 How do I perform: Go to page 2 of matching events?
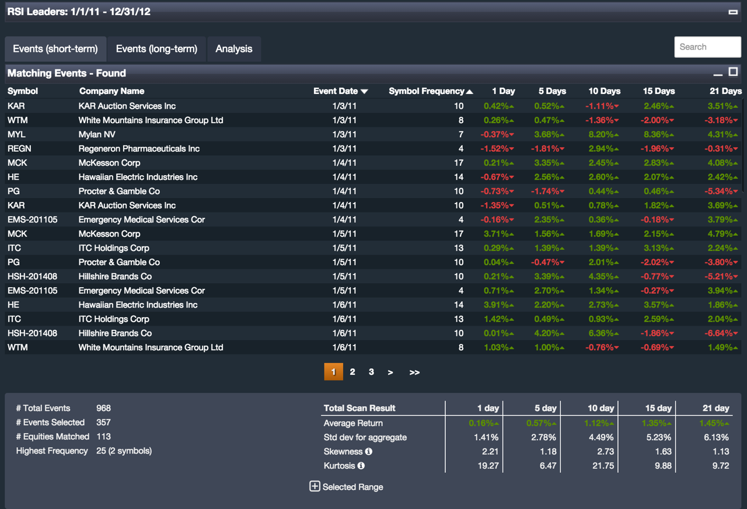tap(352, 372)
